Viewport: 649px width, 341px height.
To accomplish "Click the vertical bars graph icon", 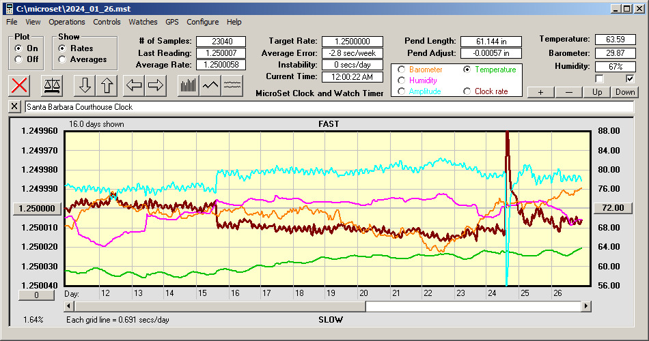I will click(188, 85).
